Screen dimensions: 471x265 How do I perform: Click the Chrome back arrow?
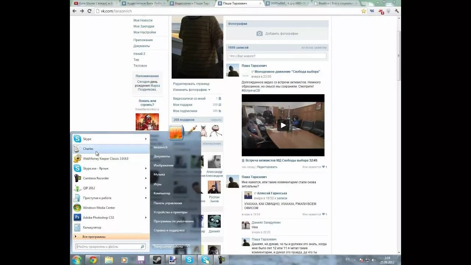click(x=74, y=11)
